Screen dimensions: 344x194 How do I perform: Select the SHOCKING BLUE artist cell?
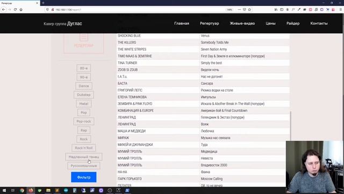[x=158, y=36]
